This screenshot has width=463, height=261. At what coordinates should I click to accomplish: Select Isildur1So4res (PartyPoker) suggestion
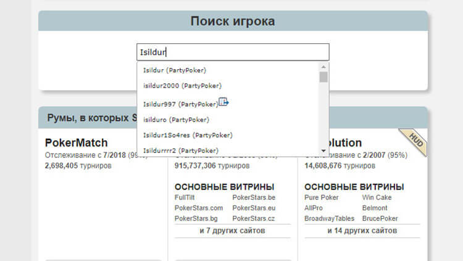coord(188,135)
